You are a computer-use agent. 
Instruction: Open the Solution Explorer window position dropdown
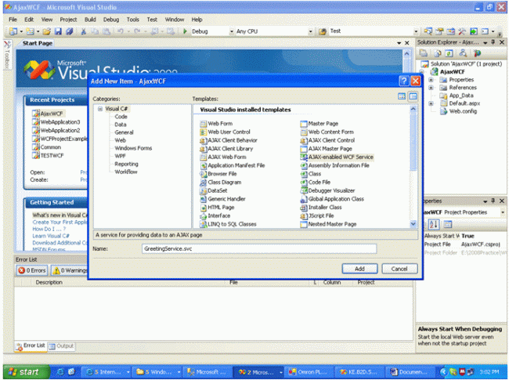(486, 42)
